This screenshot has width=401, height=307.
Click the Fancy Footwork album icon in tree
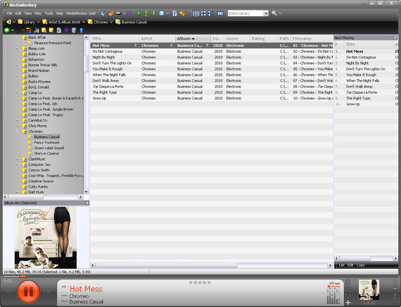[x=30, y=142]
